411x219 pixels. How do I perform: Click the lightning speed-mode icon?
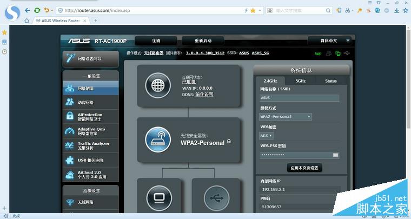pyautogui.click(x=246, y=10)
